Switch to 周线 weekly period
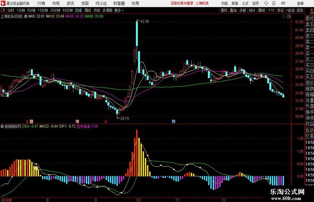314x202 pixels. 88,10
